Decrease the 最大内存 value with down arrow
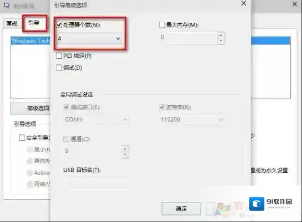 click(x=220, y=41)
